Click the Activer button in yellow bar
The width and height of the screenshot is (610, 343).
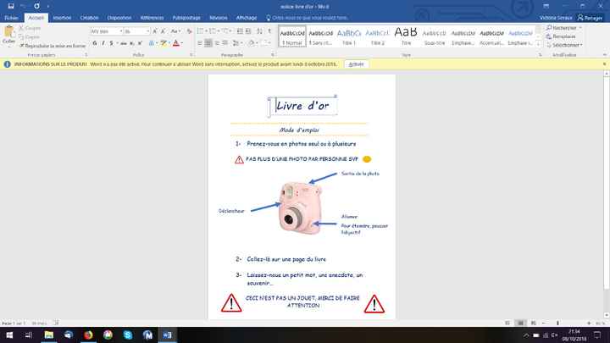coord(356,64)
